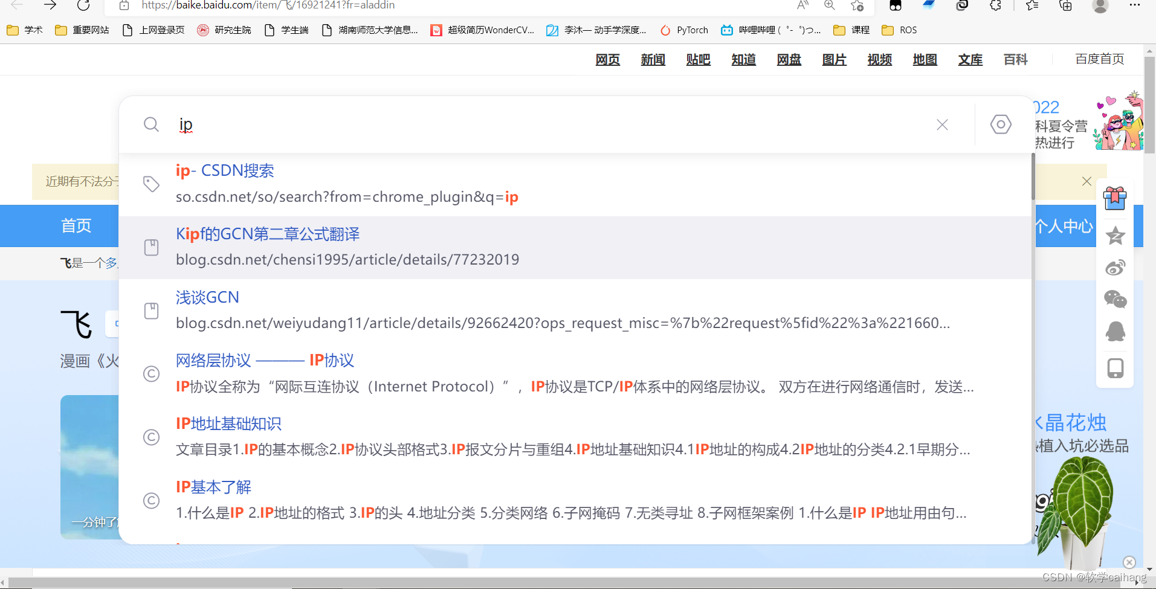
Task: Close the yellow notice banner
Action: pyautogui.click(x=1087, y=181)
